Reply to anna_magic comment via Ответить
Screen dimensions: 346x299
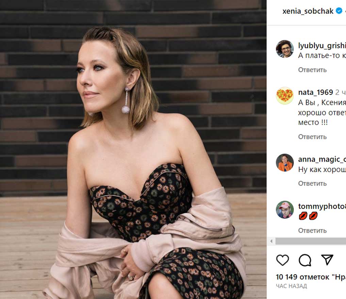click(312, 183)
